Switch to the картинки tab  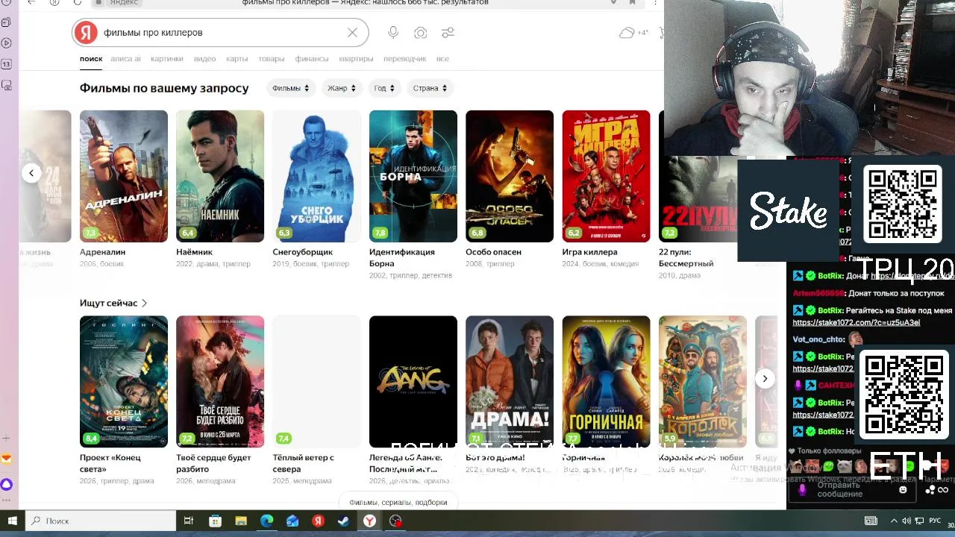pos(166,59)
